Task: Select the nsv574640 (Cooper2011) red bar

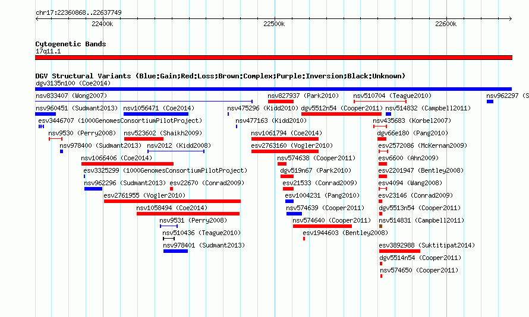Action: pyautogui.click(x=322, y=226)
